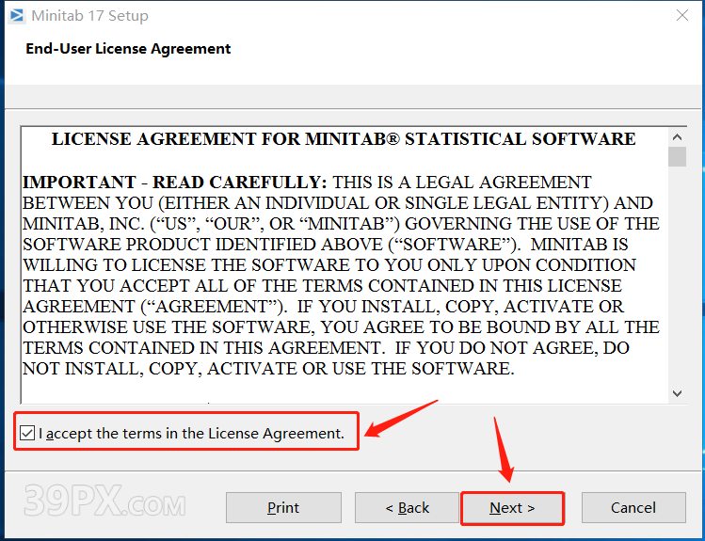Go back with the < Back button
Screen dimensions: 705x541
click(x=407, y=507)
